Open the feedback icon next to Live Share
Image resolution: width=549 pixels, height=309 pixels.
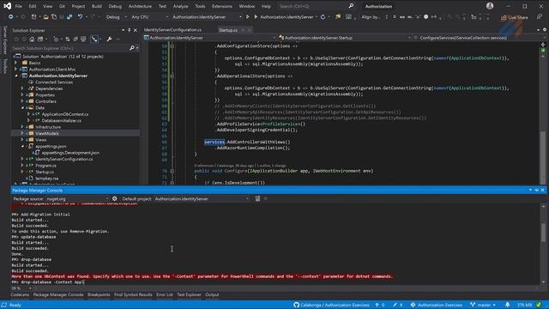click(x=540, y=17)
